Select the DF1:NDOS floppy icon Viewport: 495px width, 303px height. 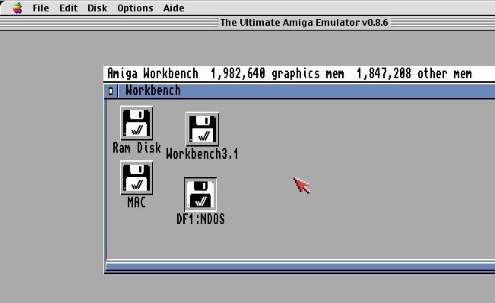tap(200, 194)
